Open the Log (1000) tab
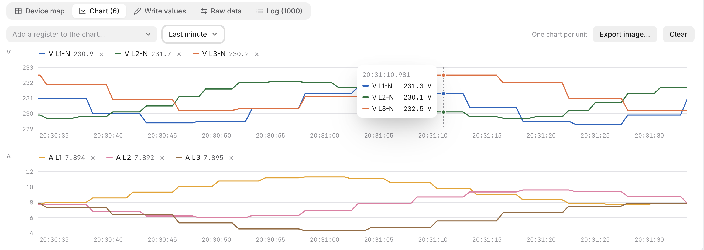Screen dimensions: 704x250 point(279,11)
